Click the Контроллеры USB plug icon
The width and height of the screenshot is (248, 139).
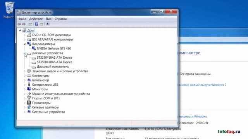(29, 85)
